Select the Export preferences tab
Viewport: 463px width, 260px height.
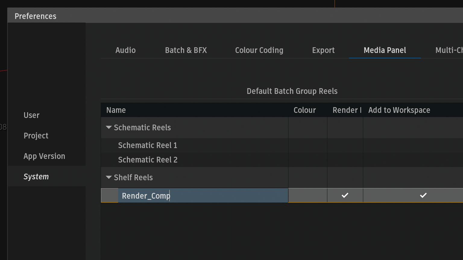pos(323,50)
